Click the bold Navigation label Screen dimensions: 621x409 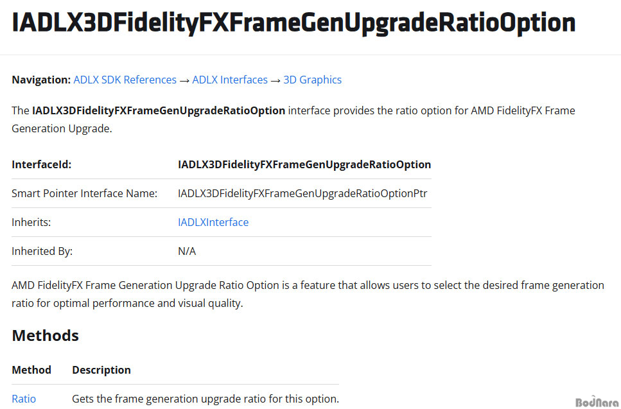(x=41, y=80)
